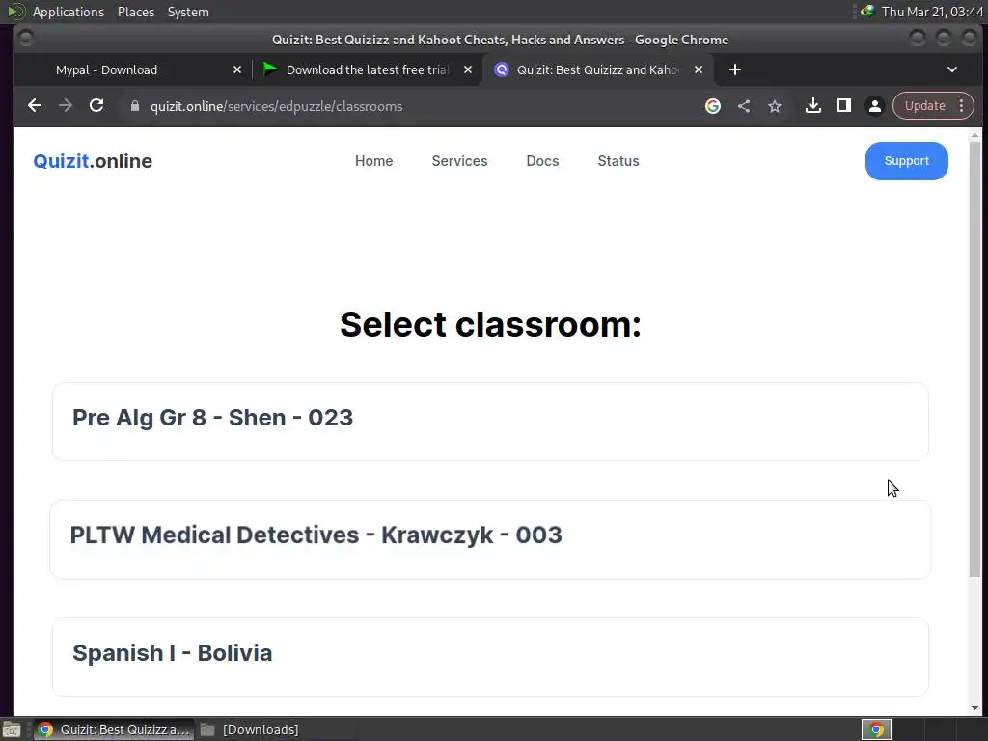This screenshot has width=988, height=741.
Task: Close the Mypal - Download tab
Action: click(x=237, y=69)
